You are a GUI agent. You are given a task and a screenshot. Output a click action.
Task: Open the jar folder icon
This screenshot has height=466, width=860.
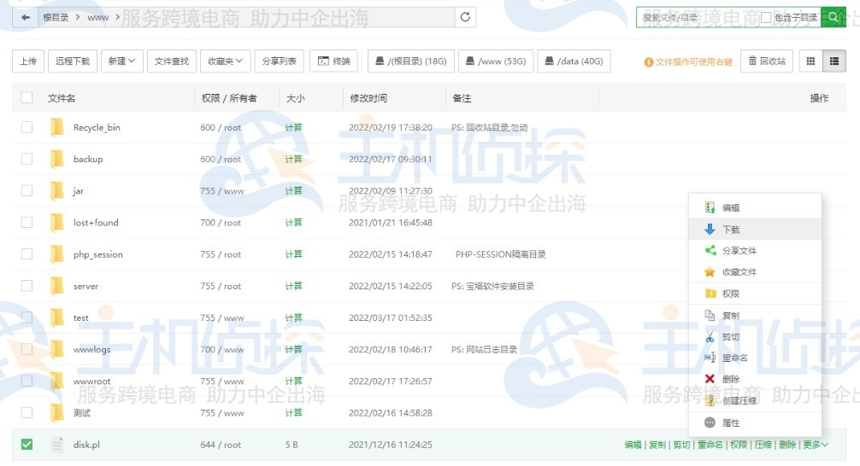pyautogui.click(x=57, y=190)
